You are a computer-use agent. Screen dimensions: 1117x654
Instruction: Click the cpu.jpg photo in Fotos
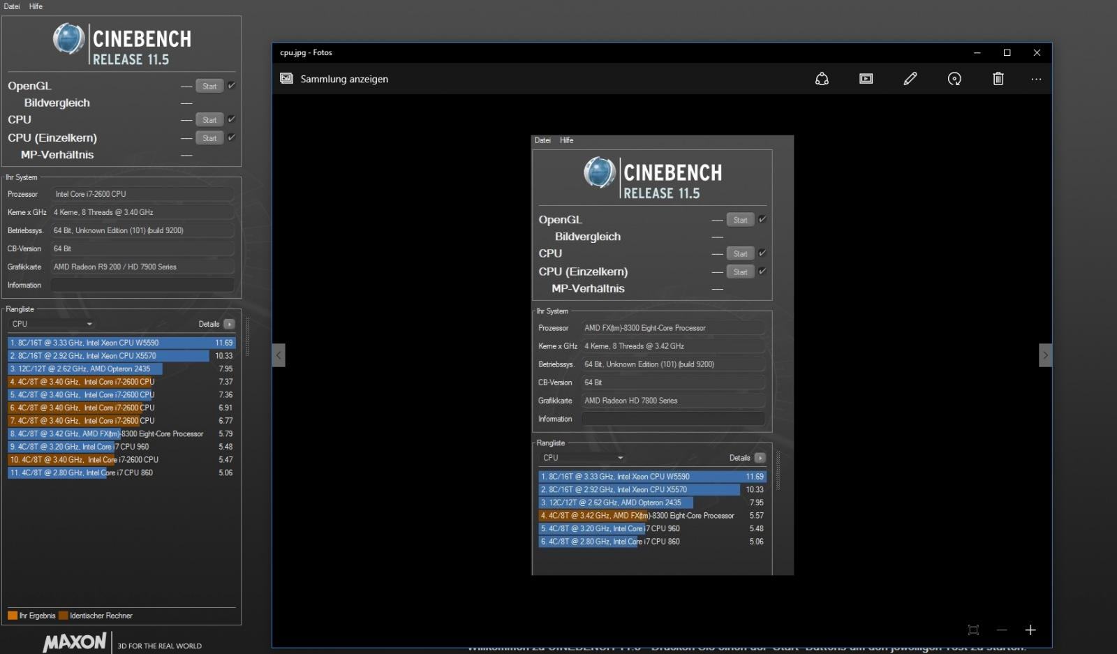(663, 355)
